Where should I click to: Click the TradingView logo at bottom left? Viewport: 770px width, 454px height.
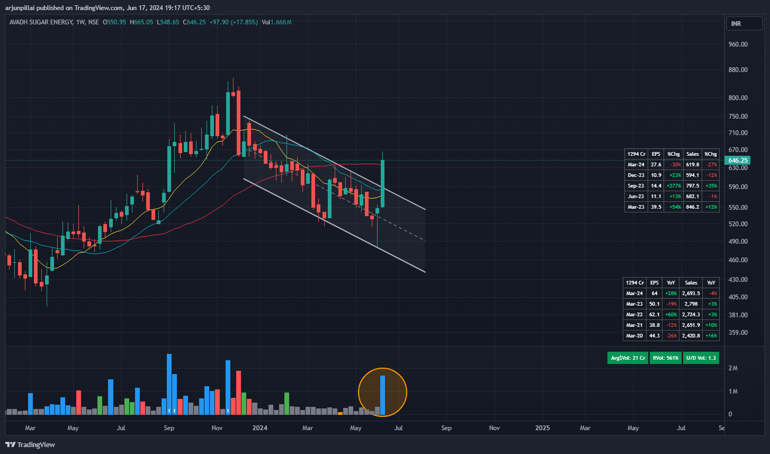[x=30, y=444]
